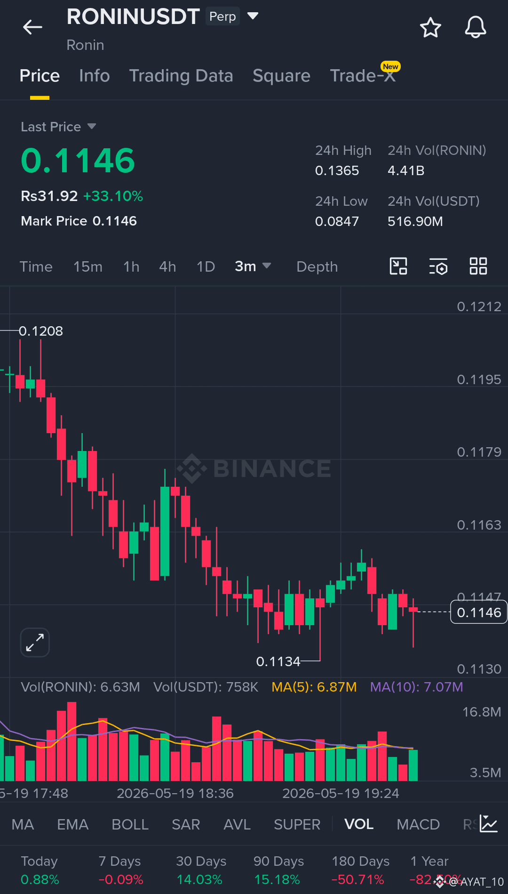Tap the 30 Days 14.03% performance

201,870
